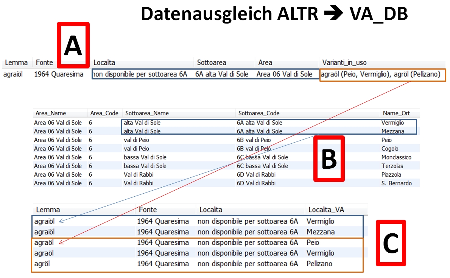Pick the S. Bernardo cell
The width and height of the screenshot is (450, 278).
point(396,183)
